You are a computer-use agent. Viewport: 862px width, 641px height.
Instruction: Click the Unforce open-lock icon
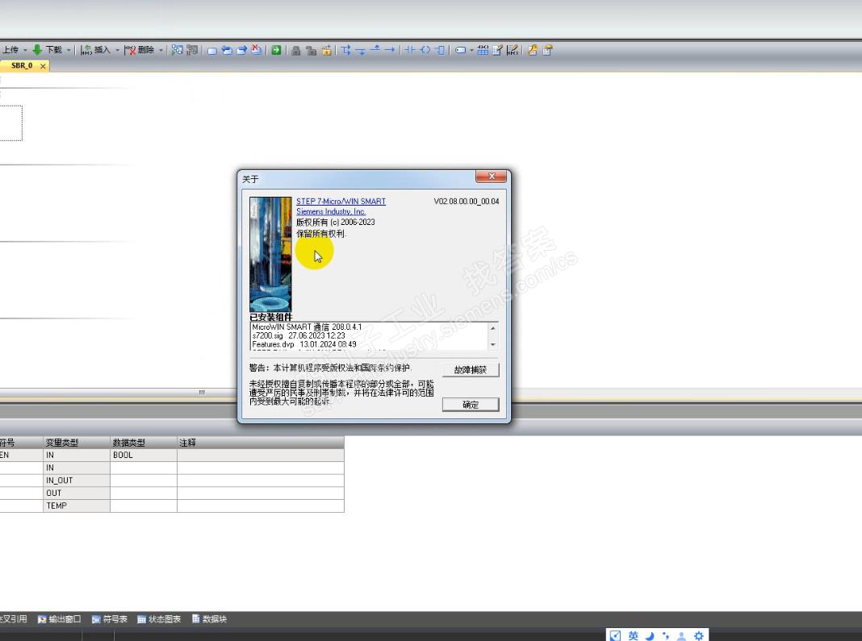tap(312, 51)
